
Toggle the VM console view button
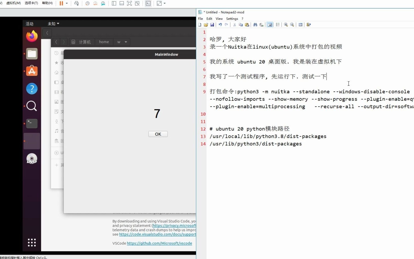(x=148, y=4)
